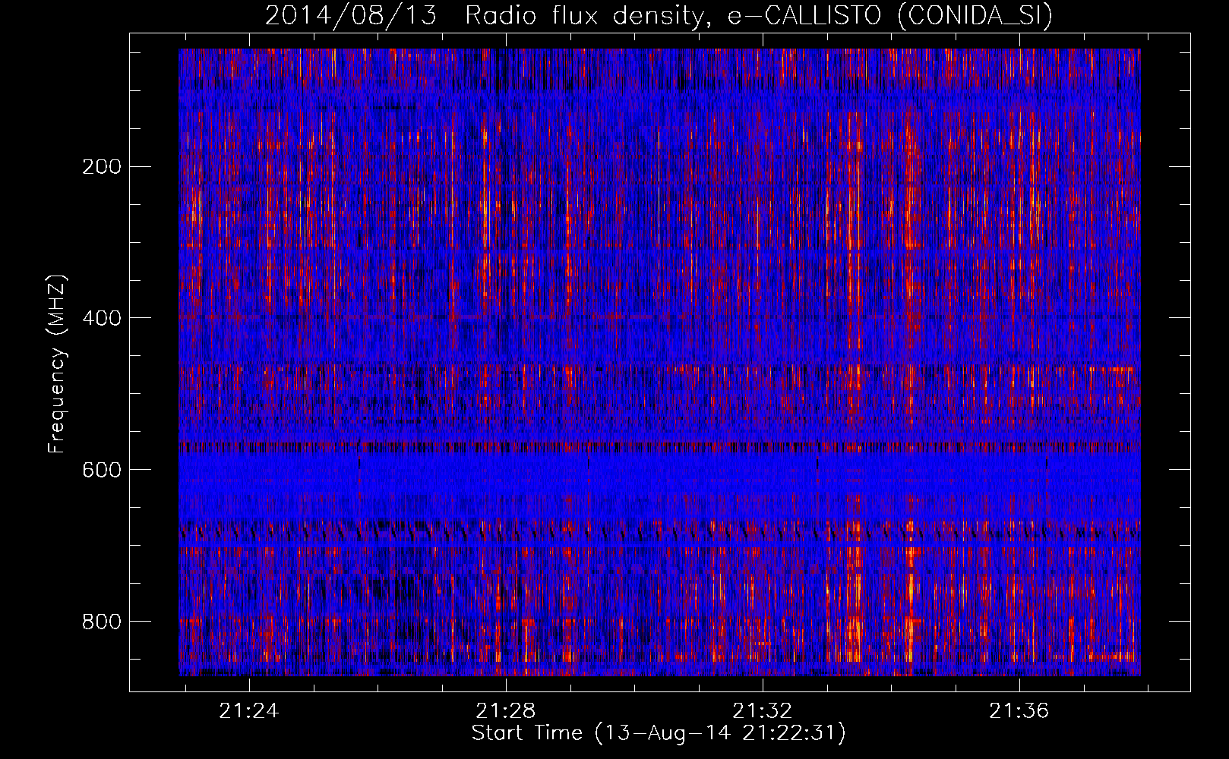1229x759 pixels.
Task: Click the 'Start Time (13-Aug-14 21:22:31)' label
Action: 659,733
